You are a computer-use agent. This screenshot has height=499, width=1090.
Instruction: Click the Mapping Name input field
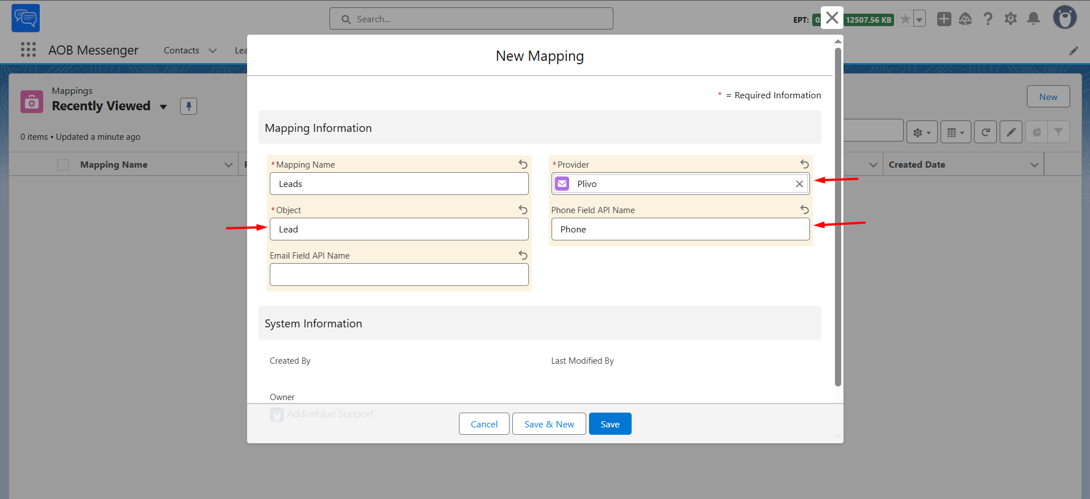(x=399, y=184)
